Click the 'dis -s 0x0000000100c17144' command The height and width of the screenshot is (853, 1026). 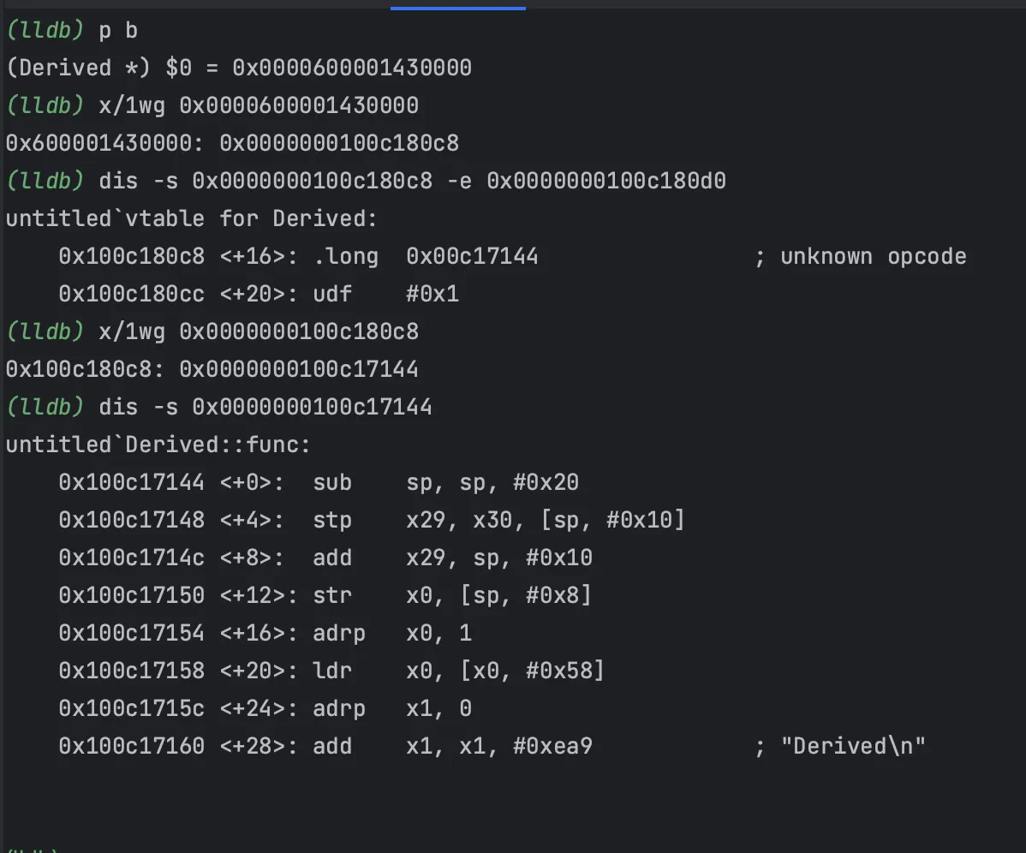(265, 407)
